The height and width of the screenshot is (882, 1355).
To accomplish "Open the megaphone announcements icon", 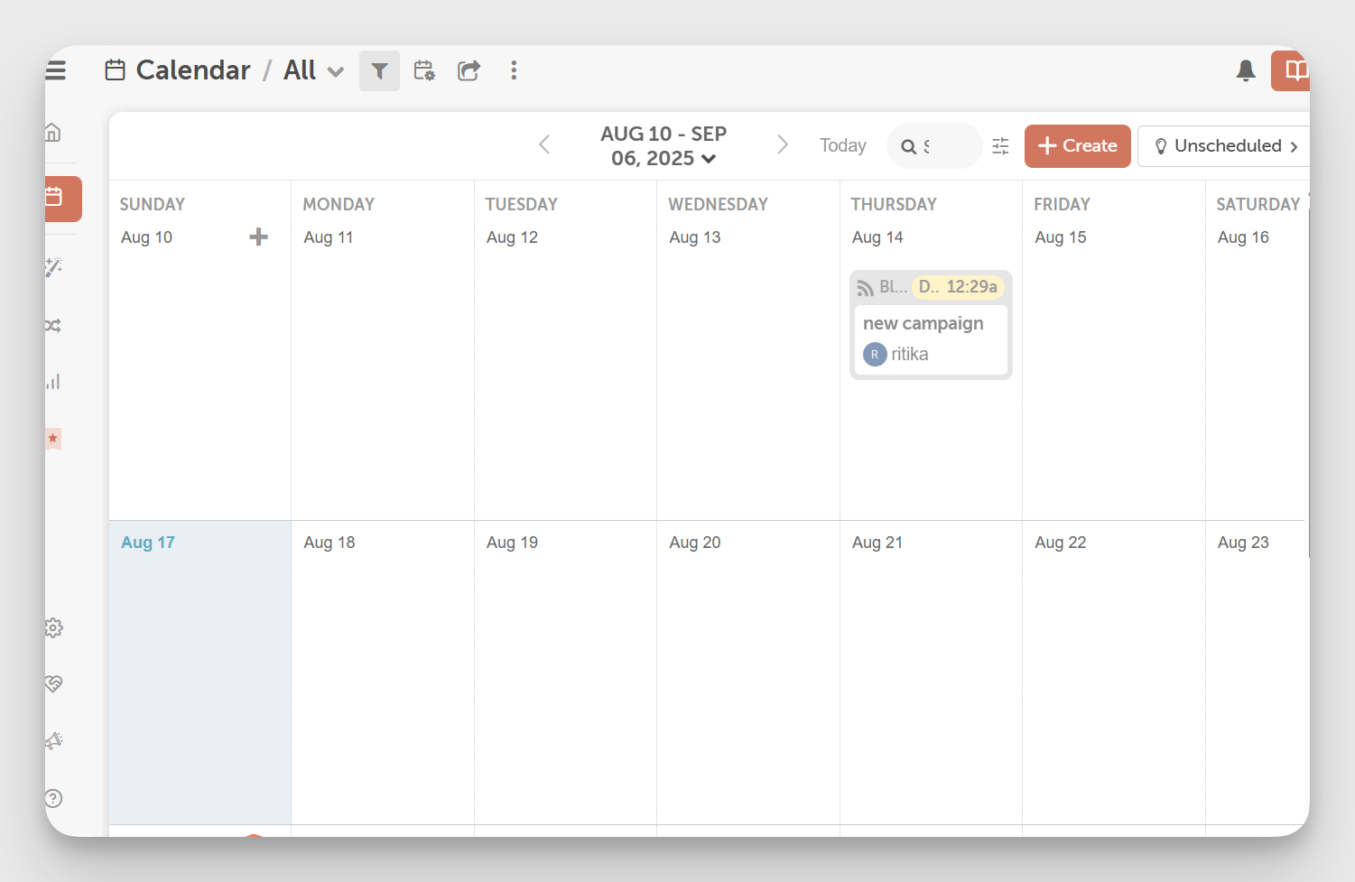I will pos(54,741).
